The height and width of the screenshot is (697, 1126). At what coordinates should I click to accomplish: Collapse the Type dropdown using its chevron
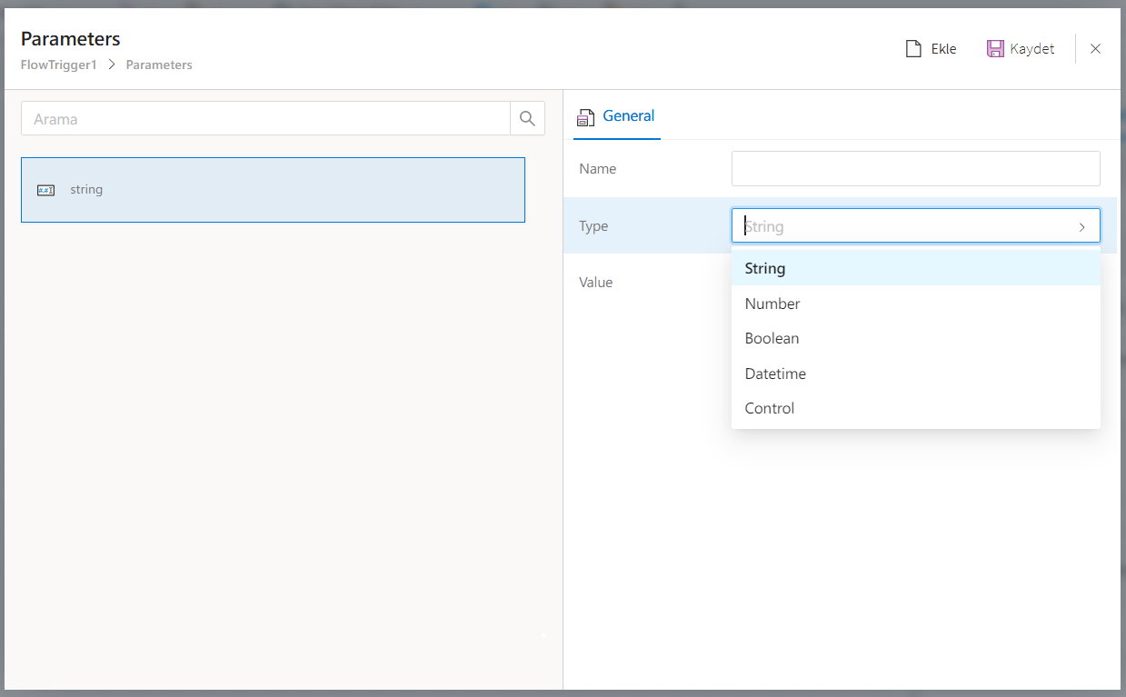coord(1081,227)
